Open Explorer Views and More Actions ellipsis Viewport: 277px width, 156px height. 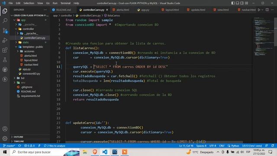coord(45,10)
